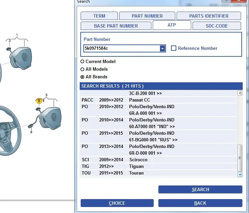Click the BACK button
249x213 pixels.
[x=200, y=203]
